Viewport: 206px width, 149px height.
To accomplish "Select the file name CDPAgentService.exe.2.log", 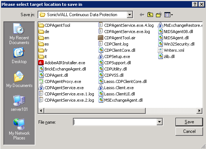I will pyautogui.click(x=69, y=100).
